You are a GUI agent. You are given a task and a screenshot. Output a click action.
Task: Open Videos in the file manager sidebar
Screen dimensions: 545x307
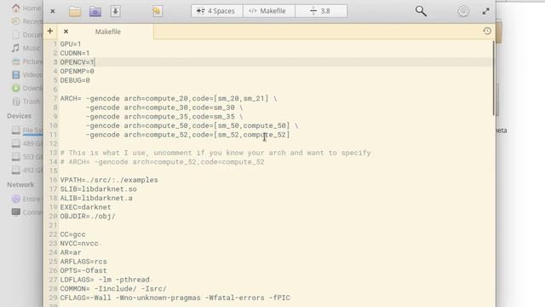tap(26, 75)
